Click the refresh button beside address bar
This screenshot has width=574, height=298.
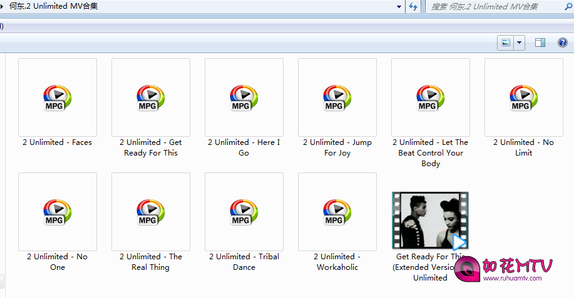click(413, 7)
